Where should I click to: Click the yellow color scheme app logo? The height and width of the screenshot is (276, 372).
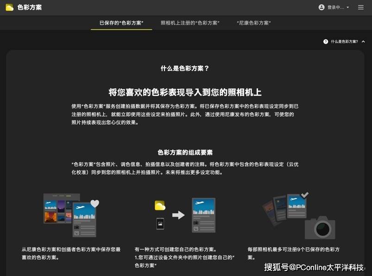click(9, 7)
